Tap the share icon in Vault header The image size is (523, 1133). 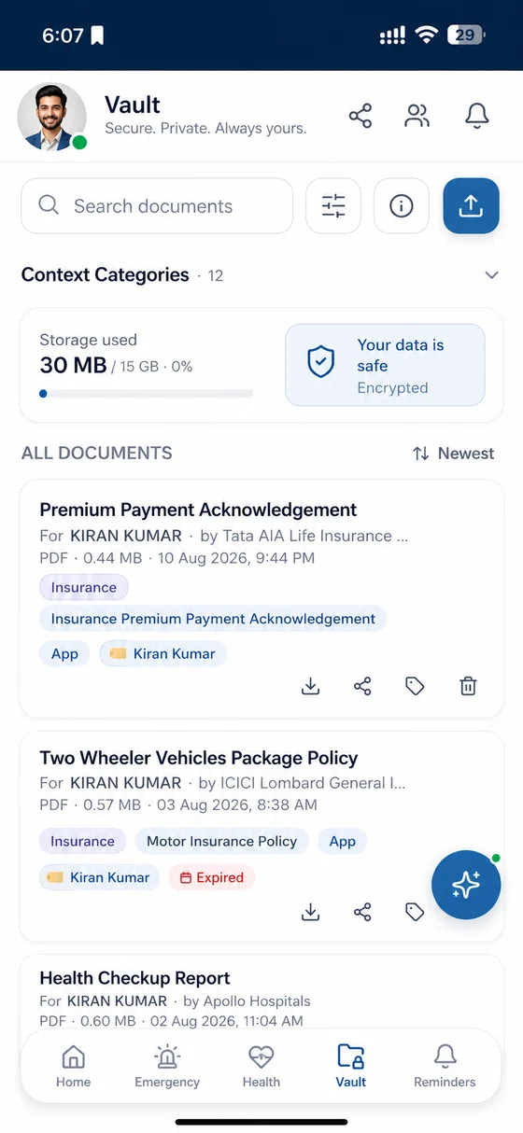tap(360, 116)
